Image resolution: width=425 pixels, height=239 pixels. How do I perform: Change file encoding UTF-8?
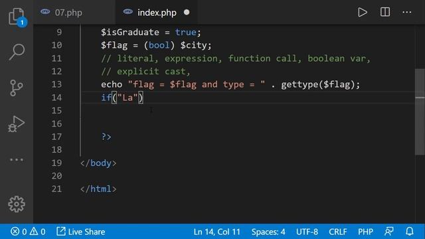point(307,232)
